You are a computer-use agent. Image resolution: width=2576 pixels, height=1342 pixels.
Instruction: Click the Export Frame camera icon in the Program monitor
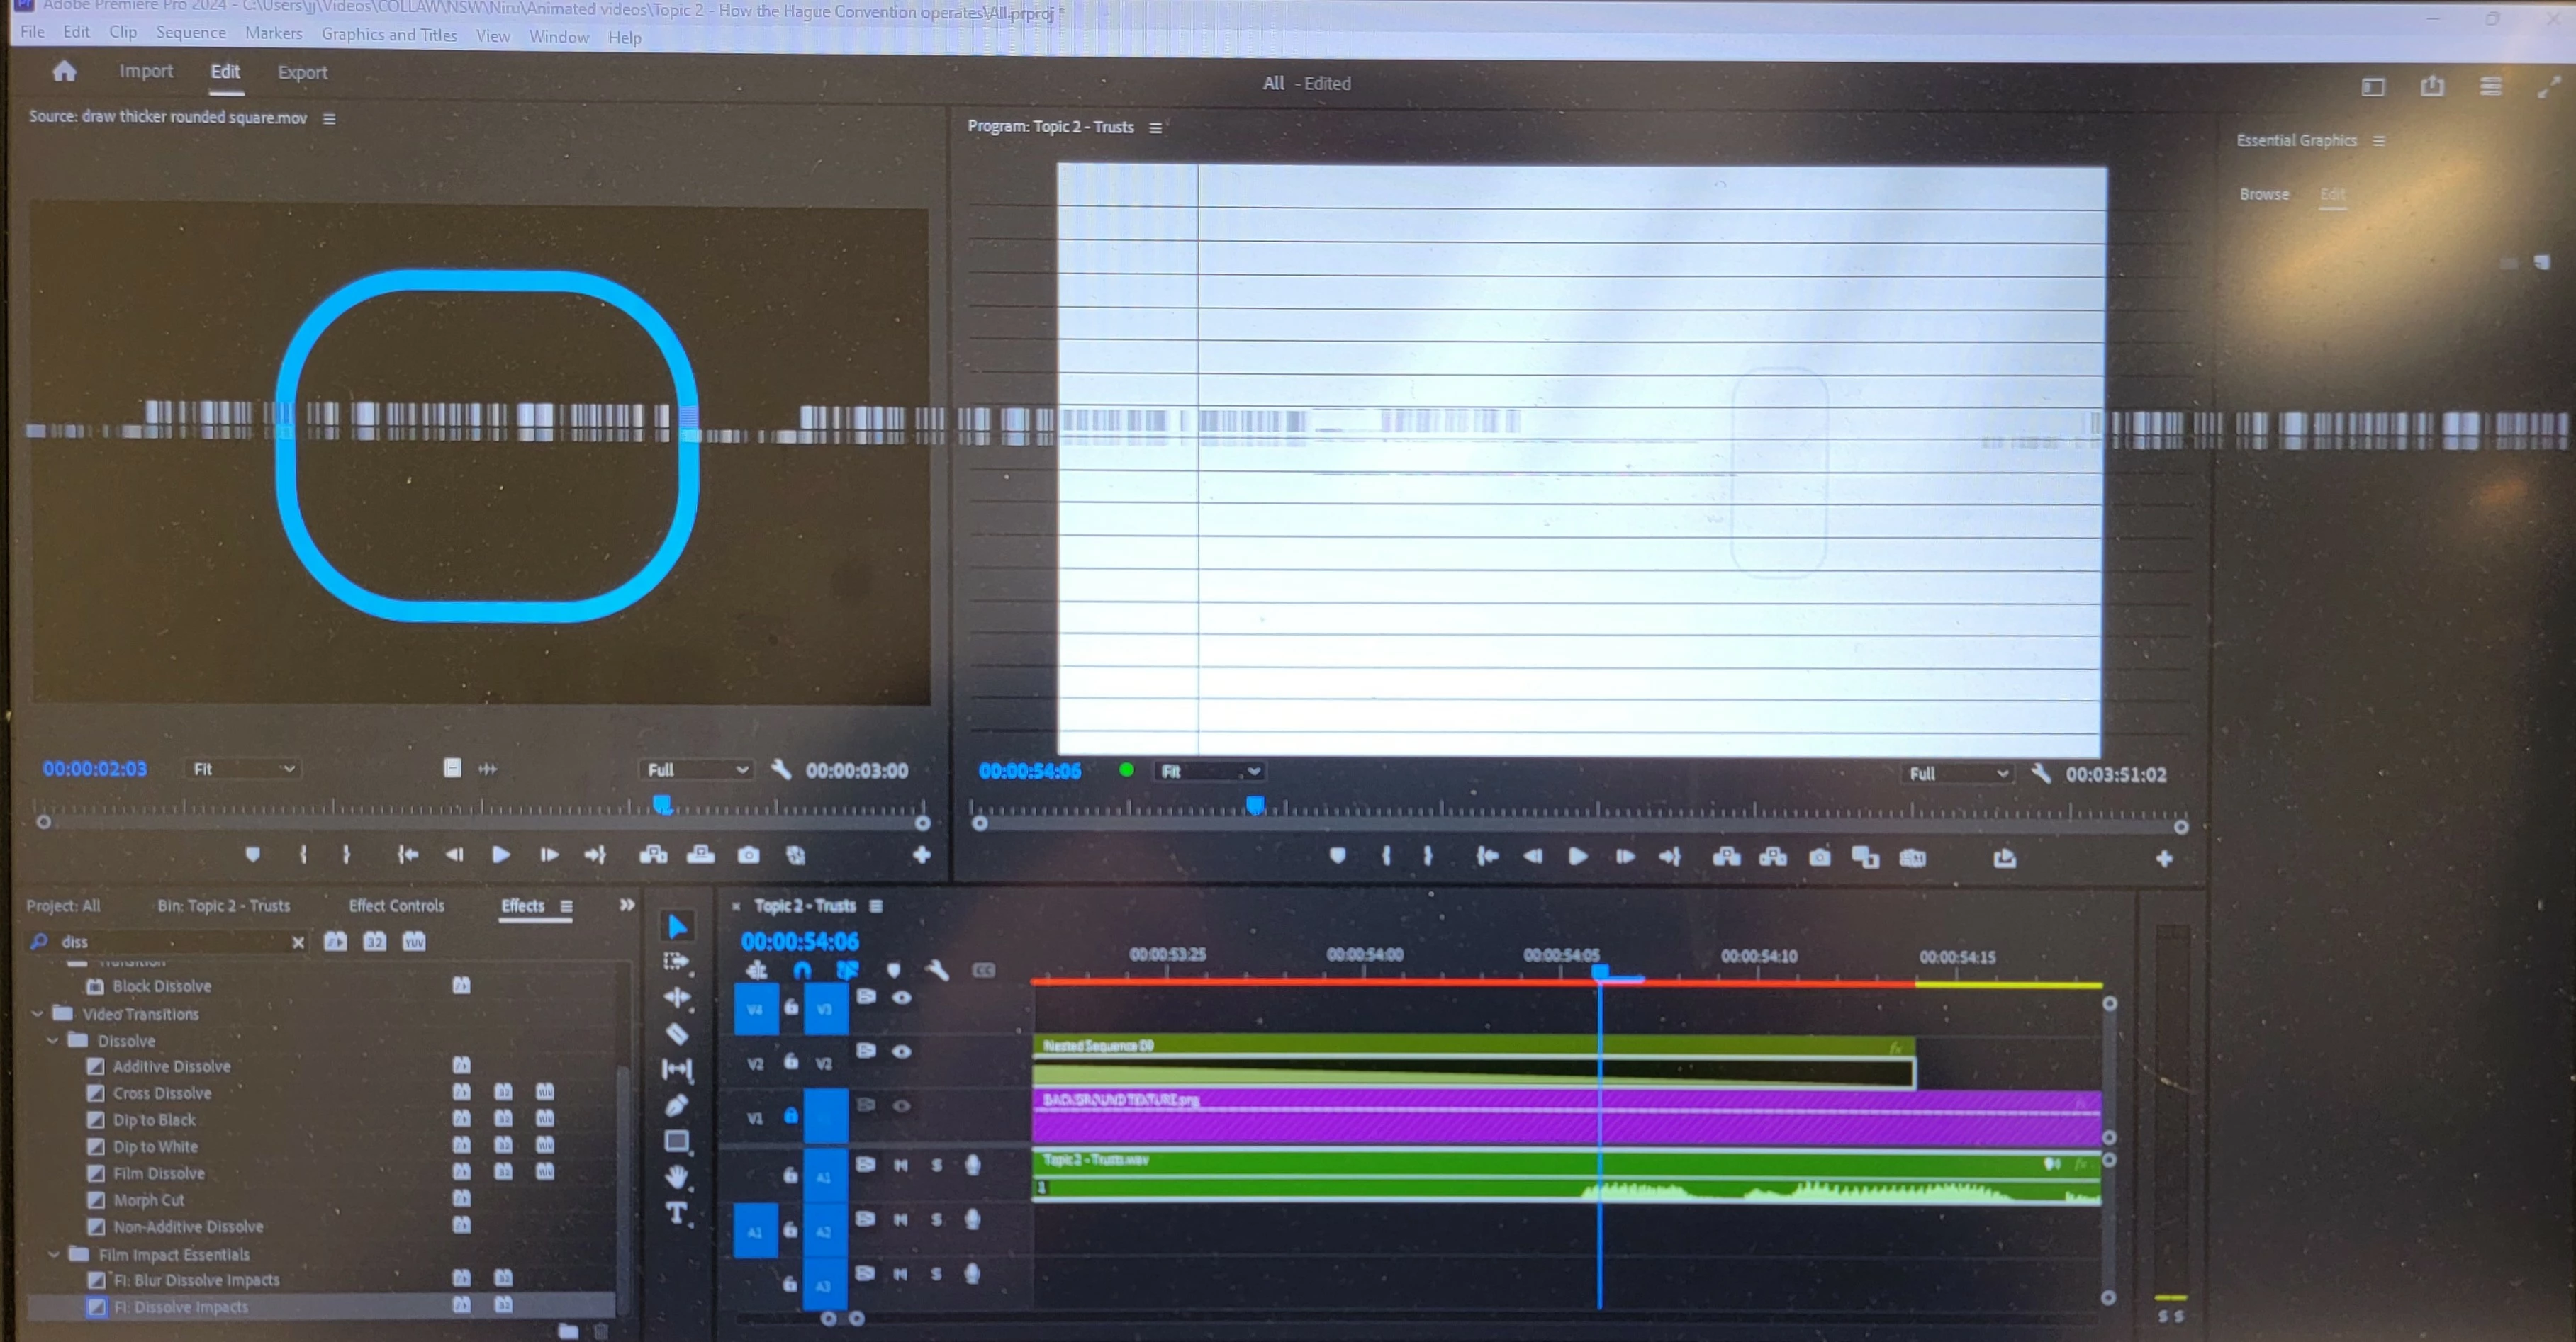pyautogui.click(x=1819, y=857)
